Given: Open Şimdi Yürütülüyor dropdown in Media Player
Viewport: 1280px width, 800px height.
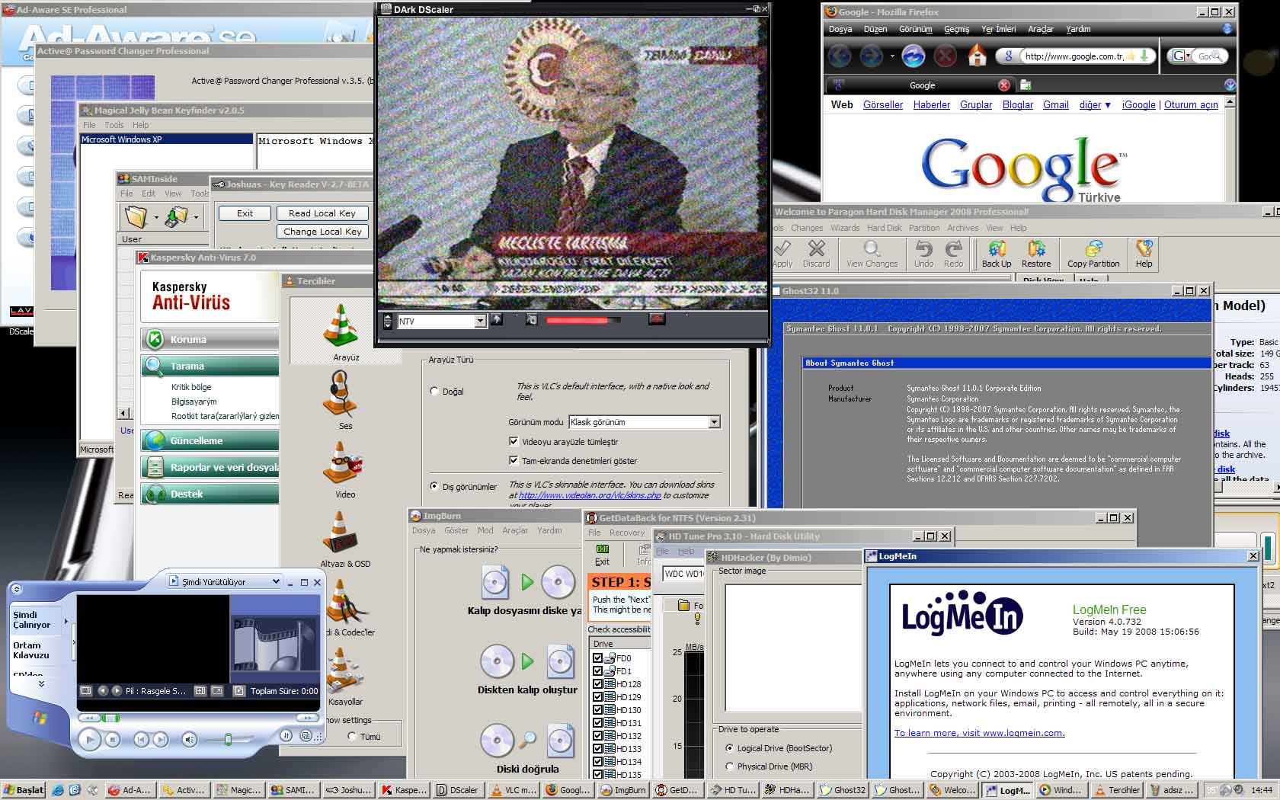Looking at the screenshot, I should 276,581.
